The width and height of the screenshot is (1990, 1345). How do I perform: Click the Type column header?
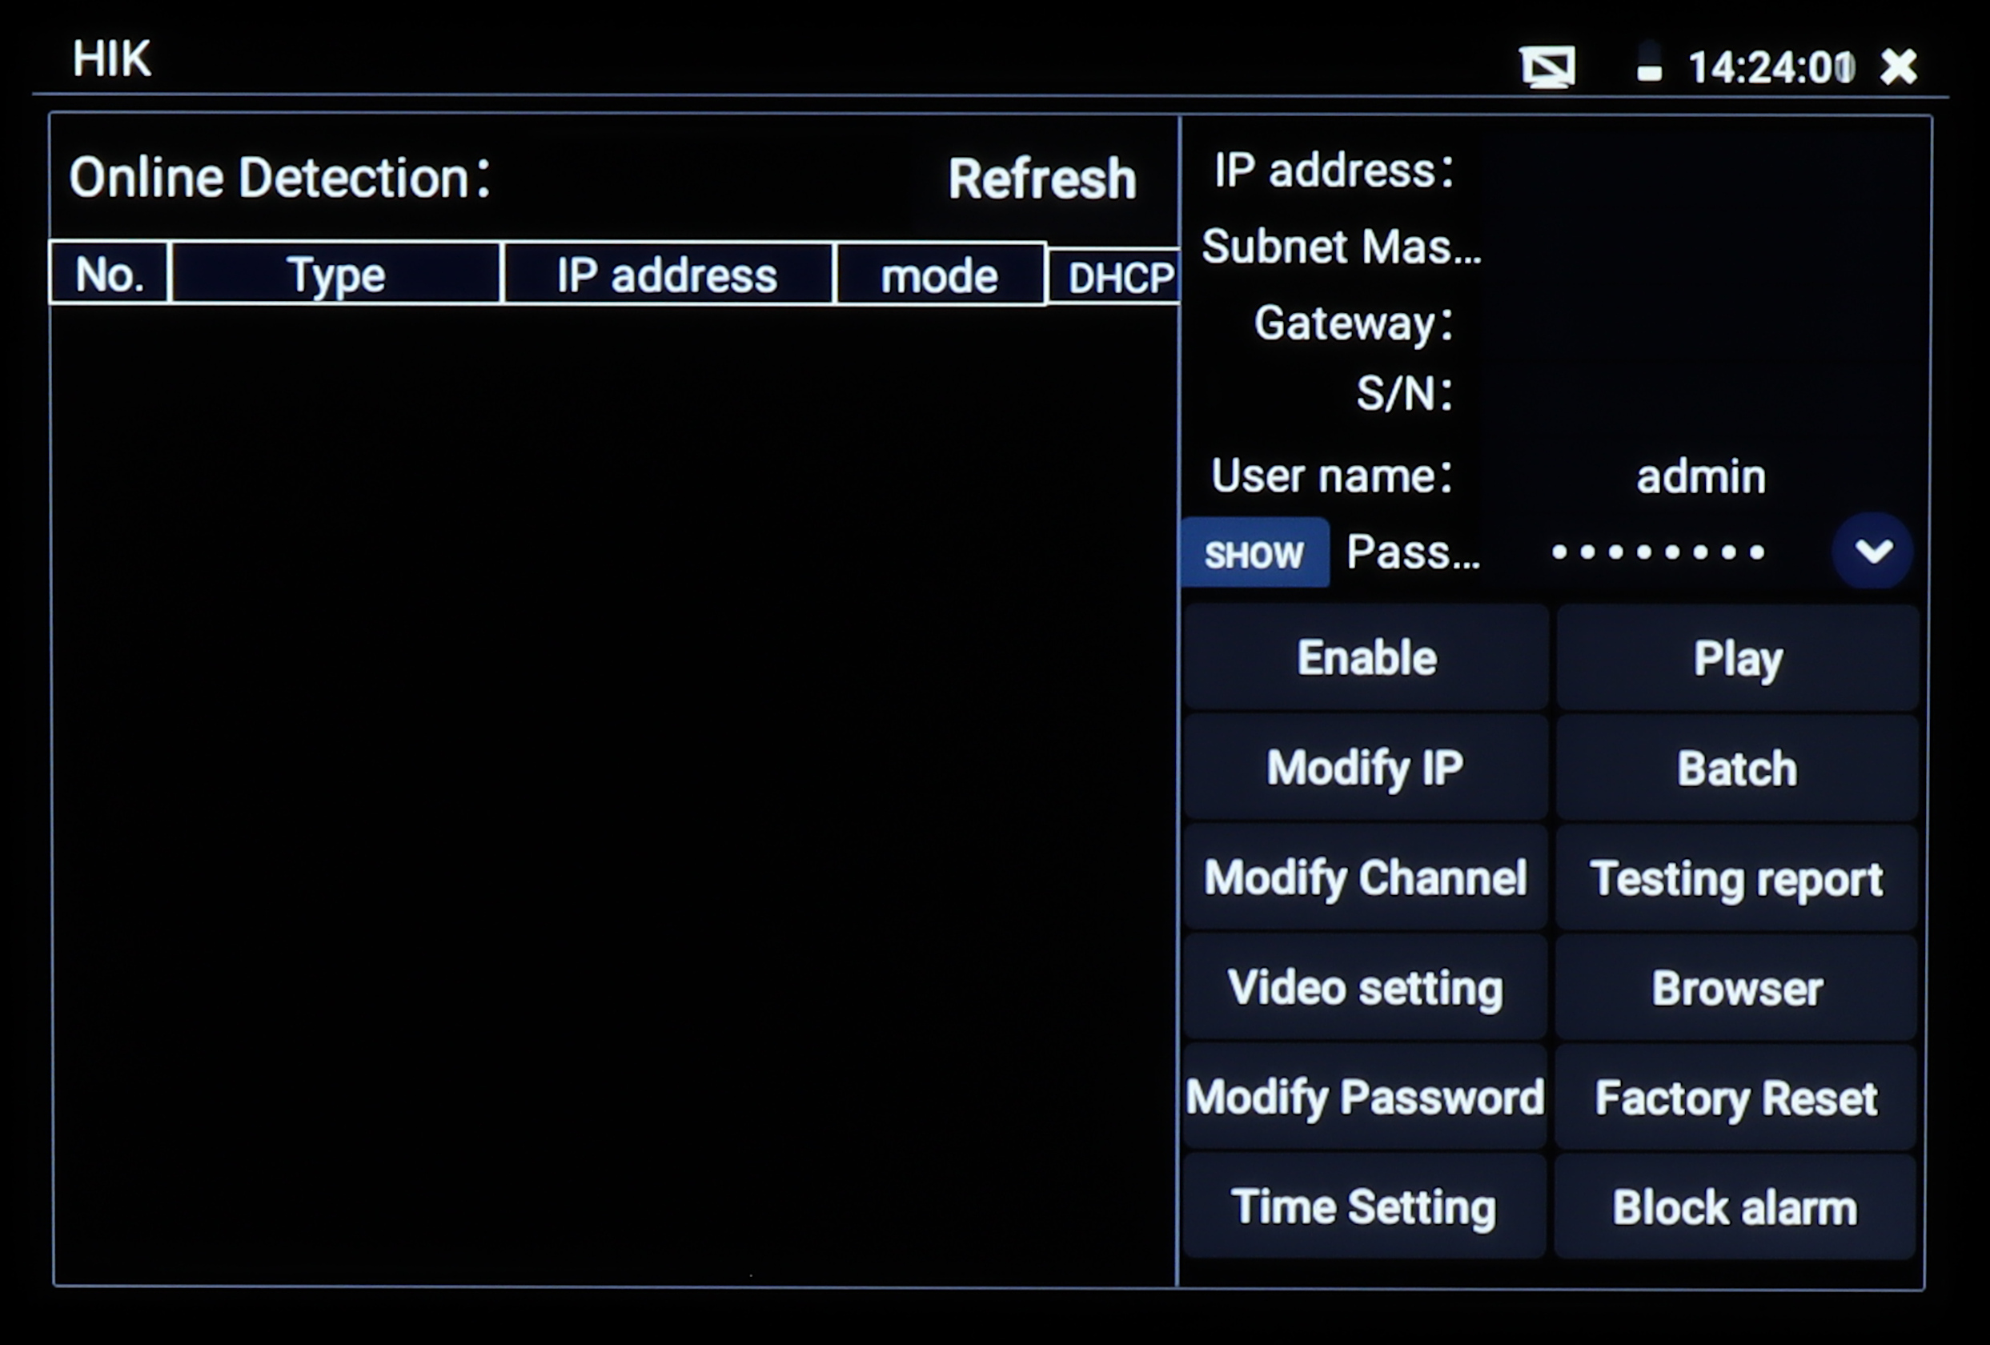click(335, 275)
